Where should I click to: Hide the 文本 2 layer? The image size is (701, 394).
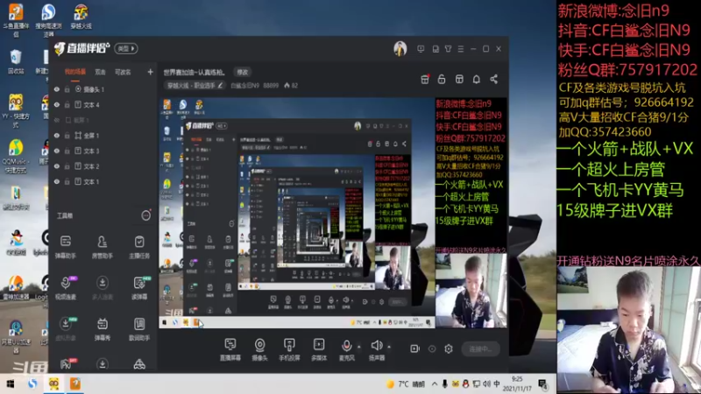pyautogui.click(x=57, y=166)
